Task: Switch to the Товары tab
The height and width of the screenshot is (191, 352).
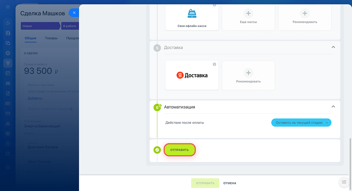Action: point(51,38)
